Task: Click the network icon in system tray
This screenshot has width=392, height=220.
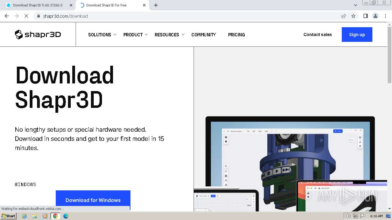Action: point(355,216)
